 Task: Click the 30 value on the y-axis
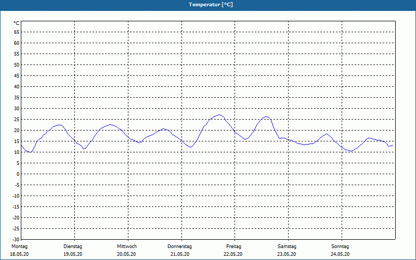17,109
